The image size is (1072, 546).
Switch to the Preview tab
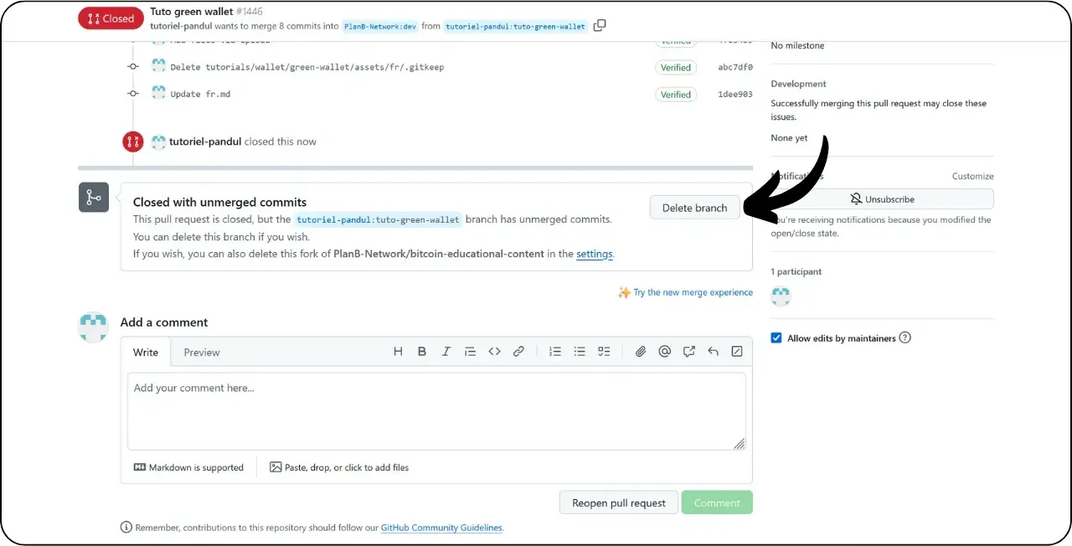(x=201, y=353)
